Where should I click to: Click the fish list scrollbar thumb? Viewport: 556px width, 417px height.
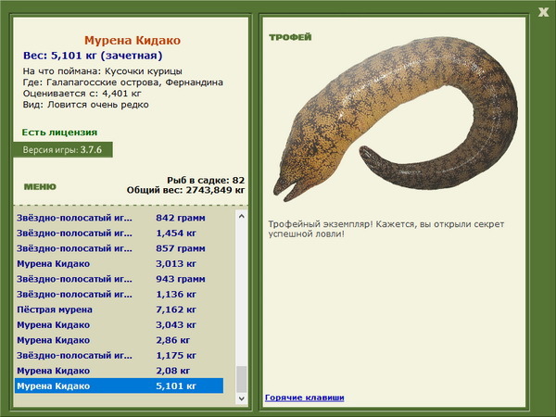pos(242,379)
